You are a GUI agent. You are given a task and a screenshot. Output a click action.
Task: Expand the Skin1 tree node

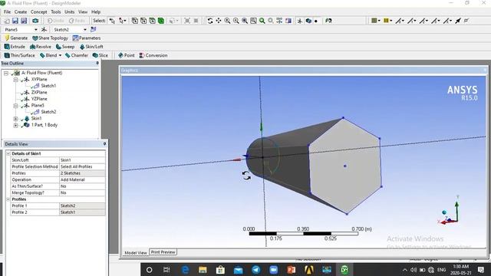(x=15, y=119)
